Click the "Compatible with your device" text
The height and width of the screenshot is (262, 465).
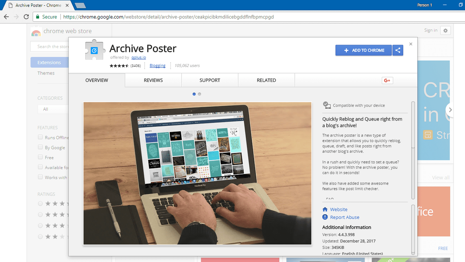point(359,105)
